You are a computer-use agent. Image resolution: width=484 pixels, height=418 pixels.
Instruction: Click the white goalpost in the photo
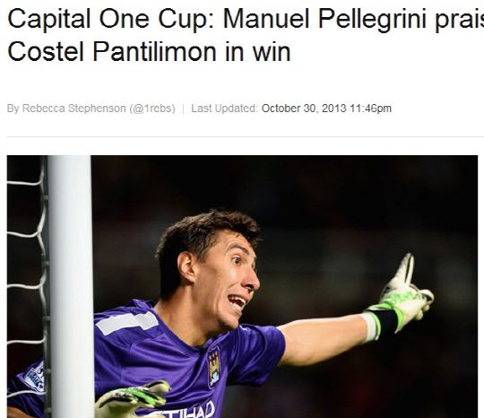[71, 287]
